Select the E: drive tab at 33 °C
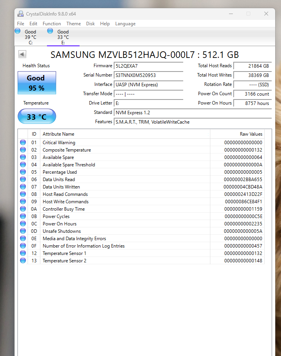The height and width of the screenshot is (356, 281). [x=63, y=37]
